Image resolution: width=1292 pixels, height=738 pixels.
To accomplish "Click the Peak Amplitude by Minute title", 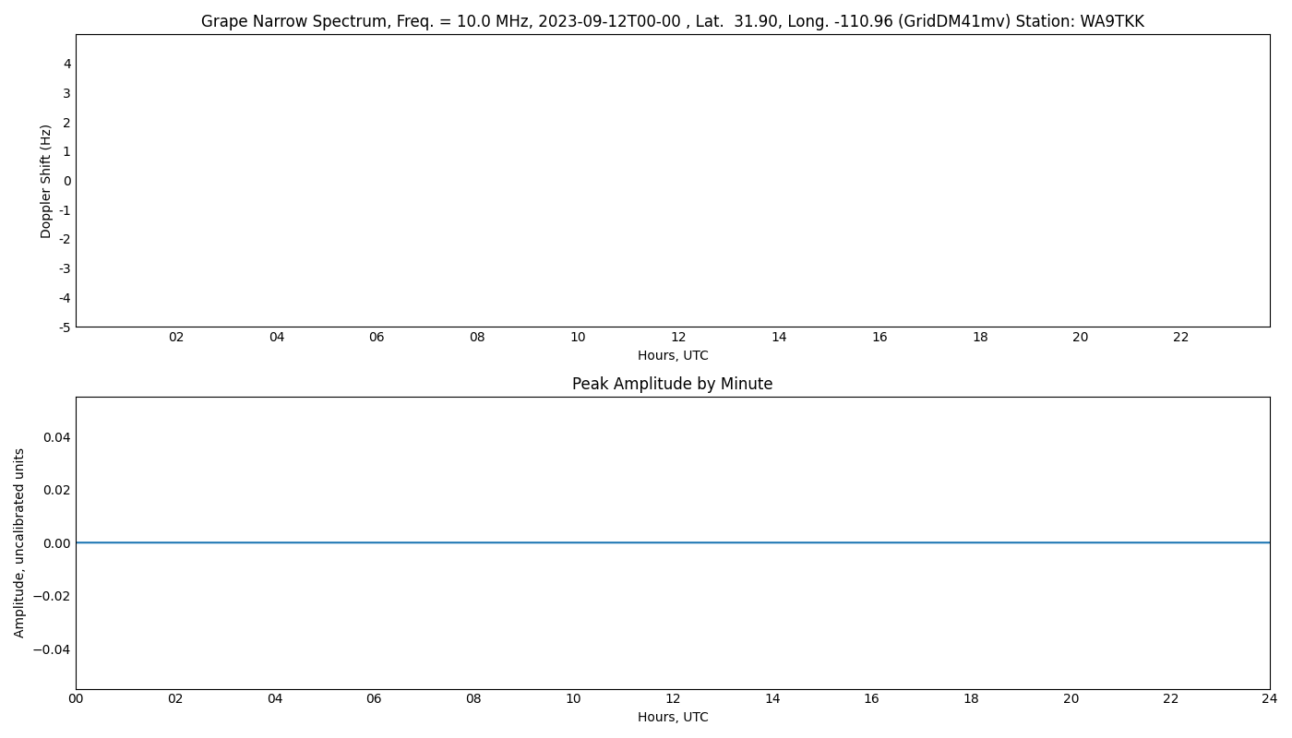I will click(x=672, y=383).
